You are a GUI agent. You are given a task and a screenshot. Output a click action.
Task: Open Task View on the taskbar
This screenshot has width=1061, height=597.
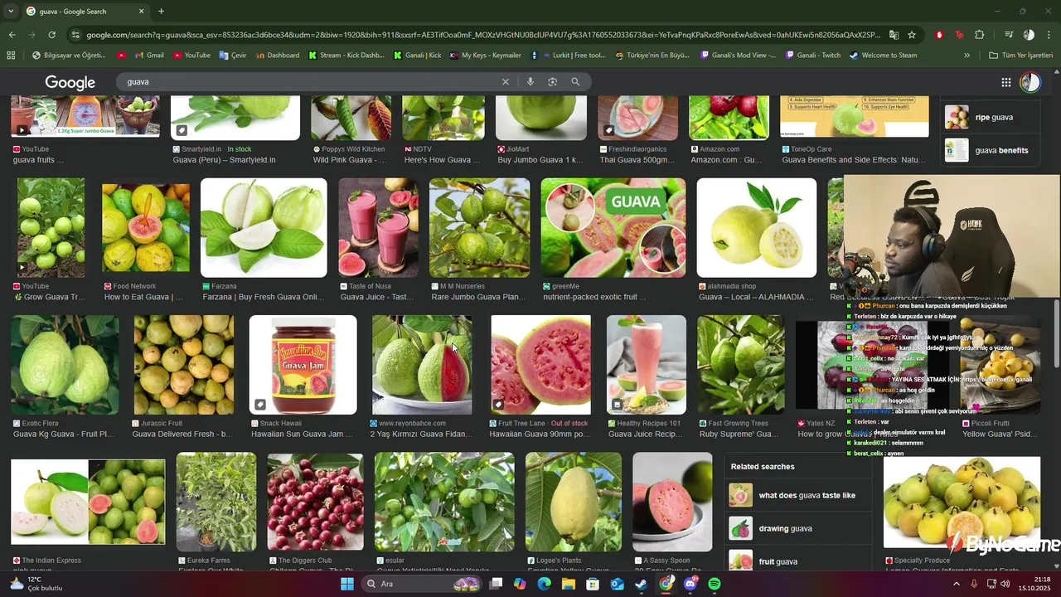pos(496,585)
